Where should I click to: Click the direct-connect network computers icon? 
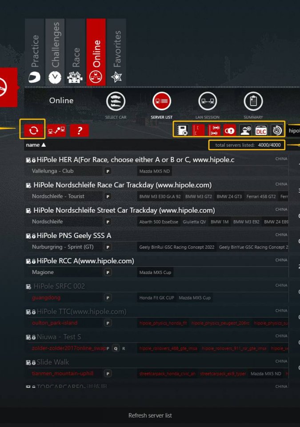coord(56,130)
